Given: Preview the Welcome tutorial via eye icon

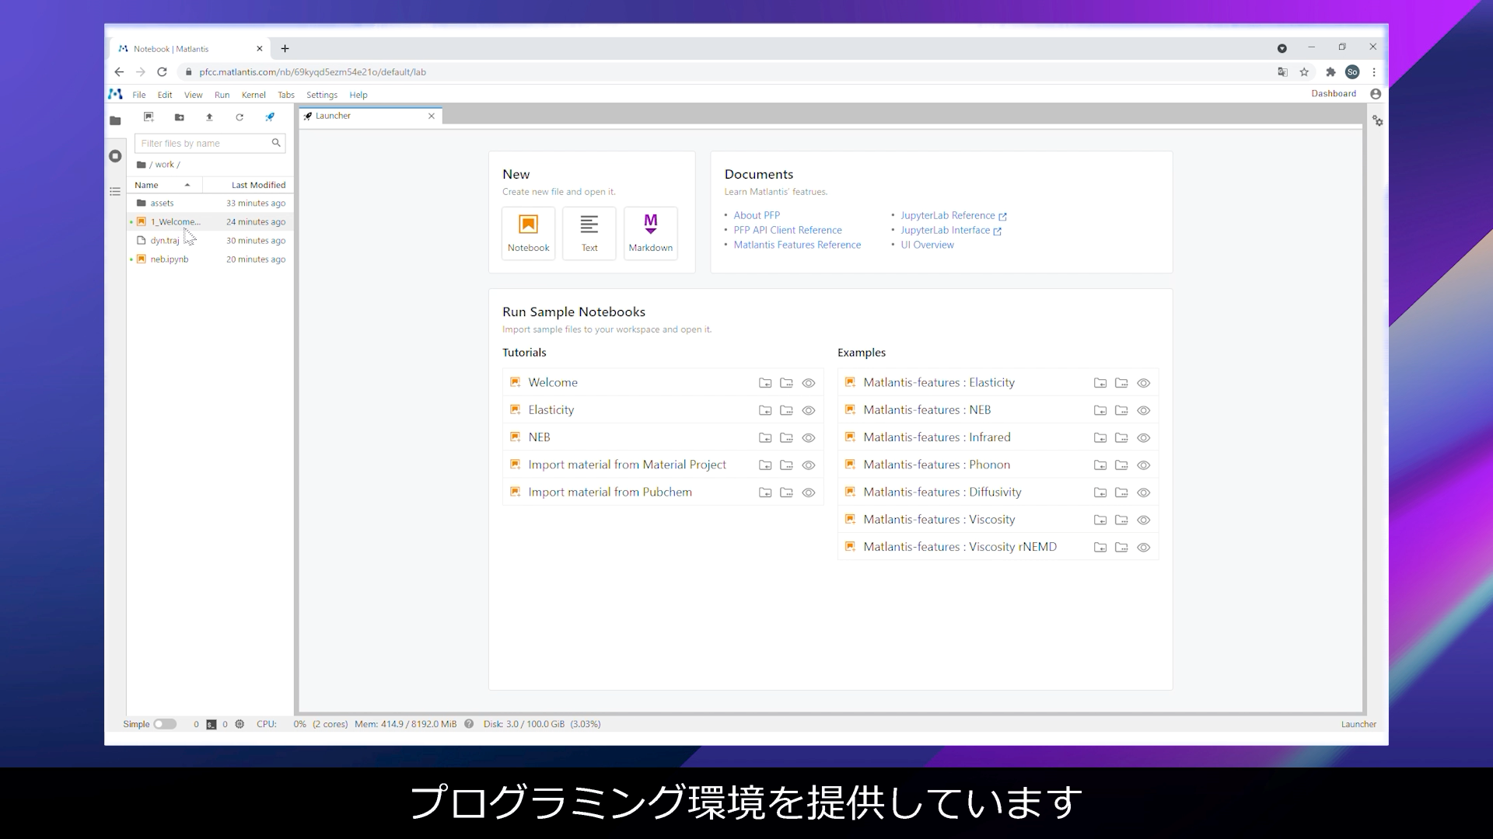Looking at the screenshot, I should click(x=808, y=383).
